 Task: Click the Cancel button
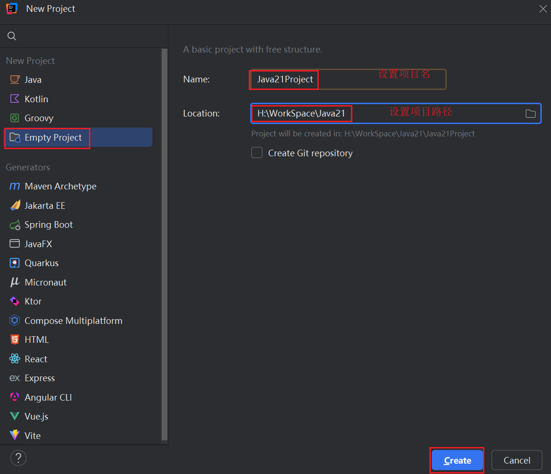click(516, 460)
